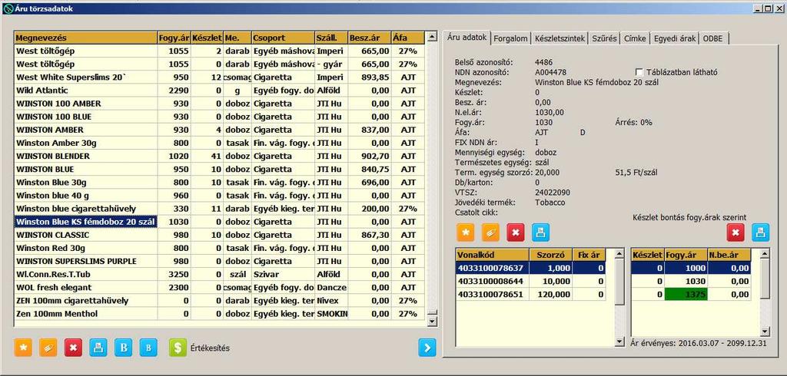Click the orange star new-item icon below product list

tap(23, 348)
